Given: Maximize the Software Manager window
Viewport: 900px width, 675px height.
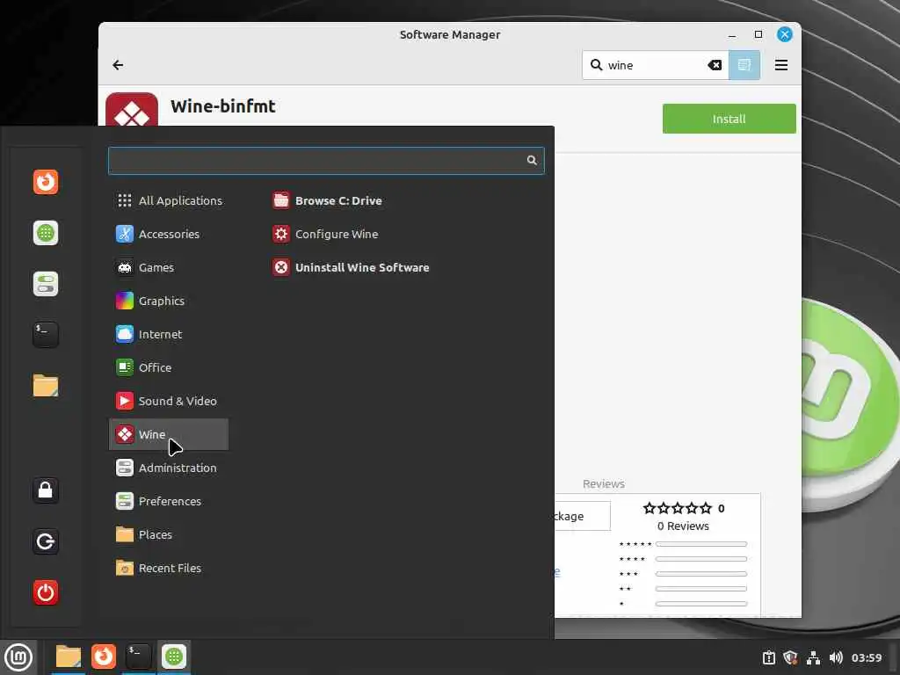Looking at the screenshot, I should 758,34.
